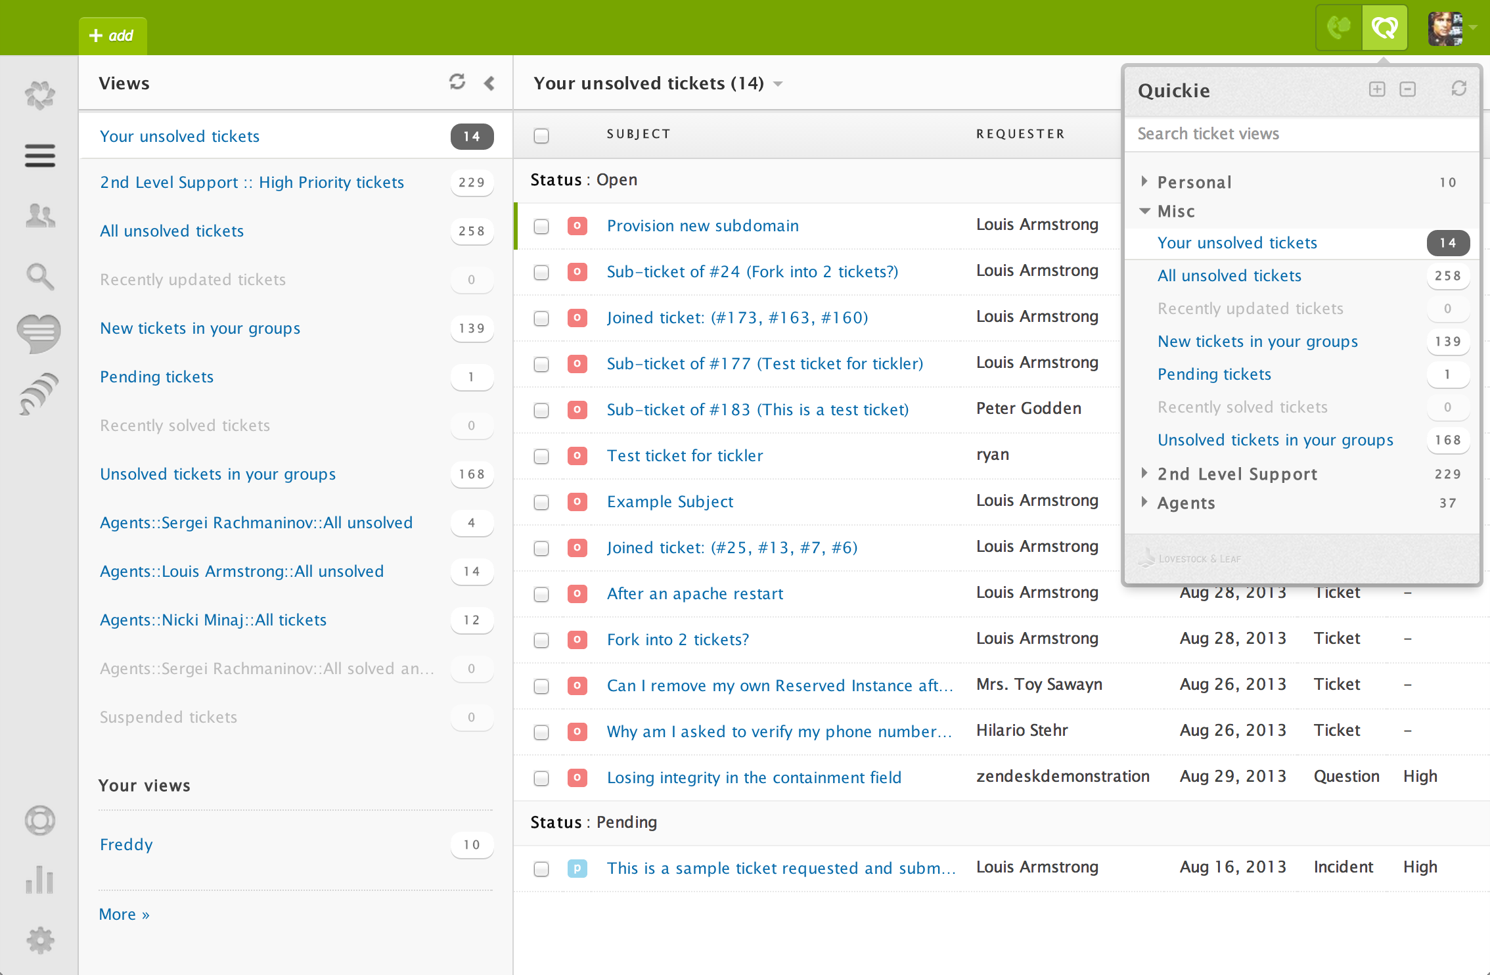Open the lifebuoy help icon in sidebar
This screenshot has height=975, width=1490.
[40, 820]
